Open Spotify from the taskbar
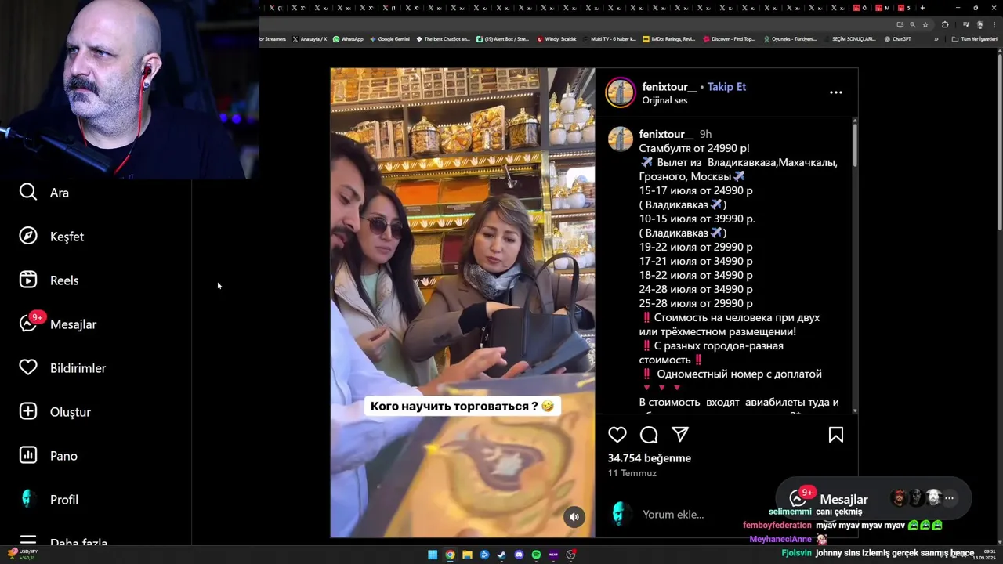The image size is (1003, 564). pos(536,555)
